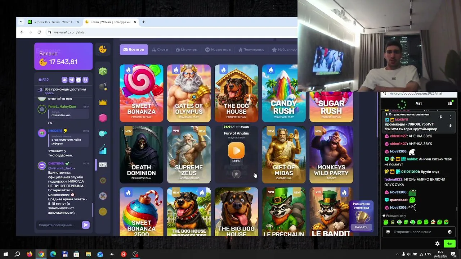
Task: Click the Баланс 17 543,81 panel
Action: (x=63, y=56)
